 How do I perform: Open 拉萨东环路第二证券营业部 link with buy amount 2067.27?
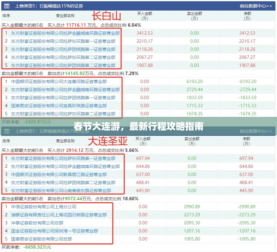[63, 57]
